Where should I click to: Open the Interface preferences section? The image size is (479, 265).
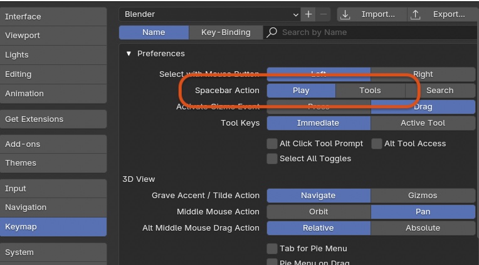(x=53, y=16)
